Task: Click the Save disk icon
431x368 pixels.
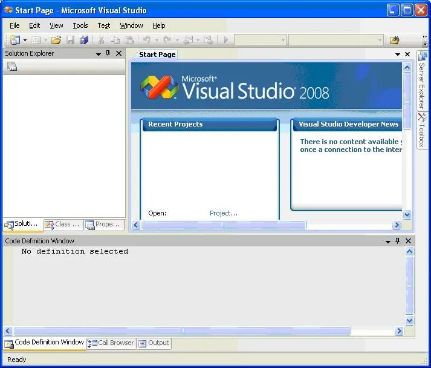Action: click(x=70, y=40)
